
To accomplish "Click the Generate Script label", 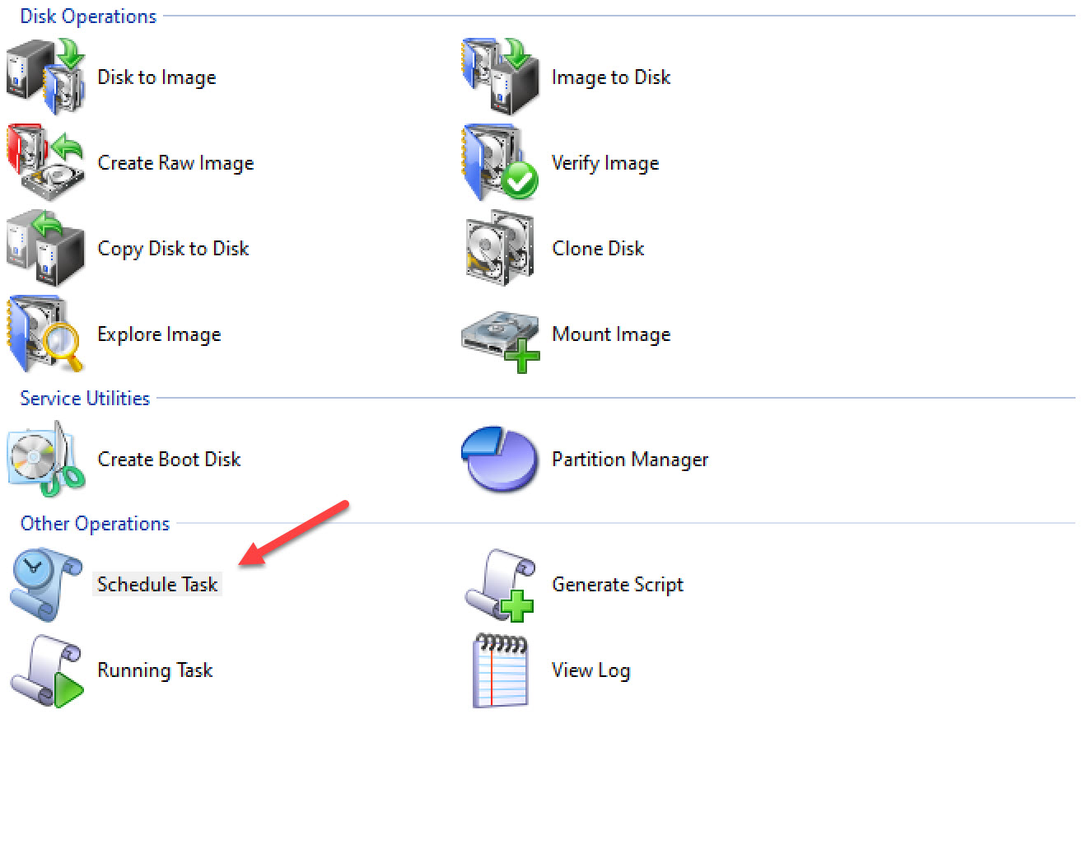I will click(x=618, y=585).
